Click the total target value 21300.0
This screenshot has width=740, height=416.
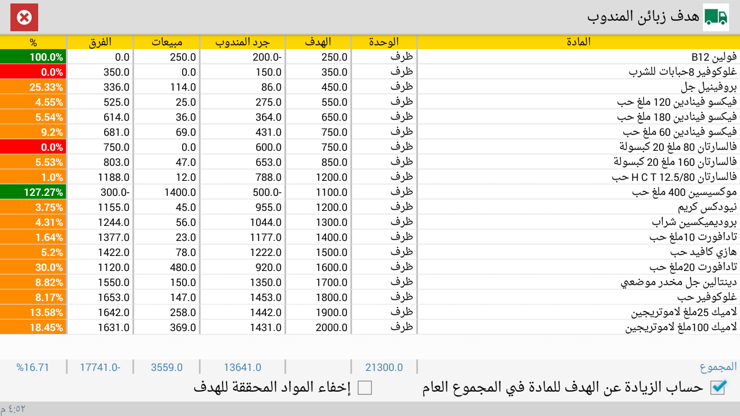384,367
